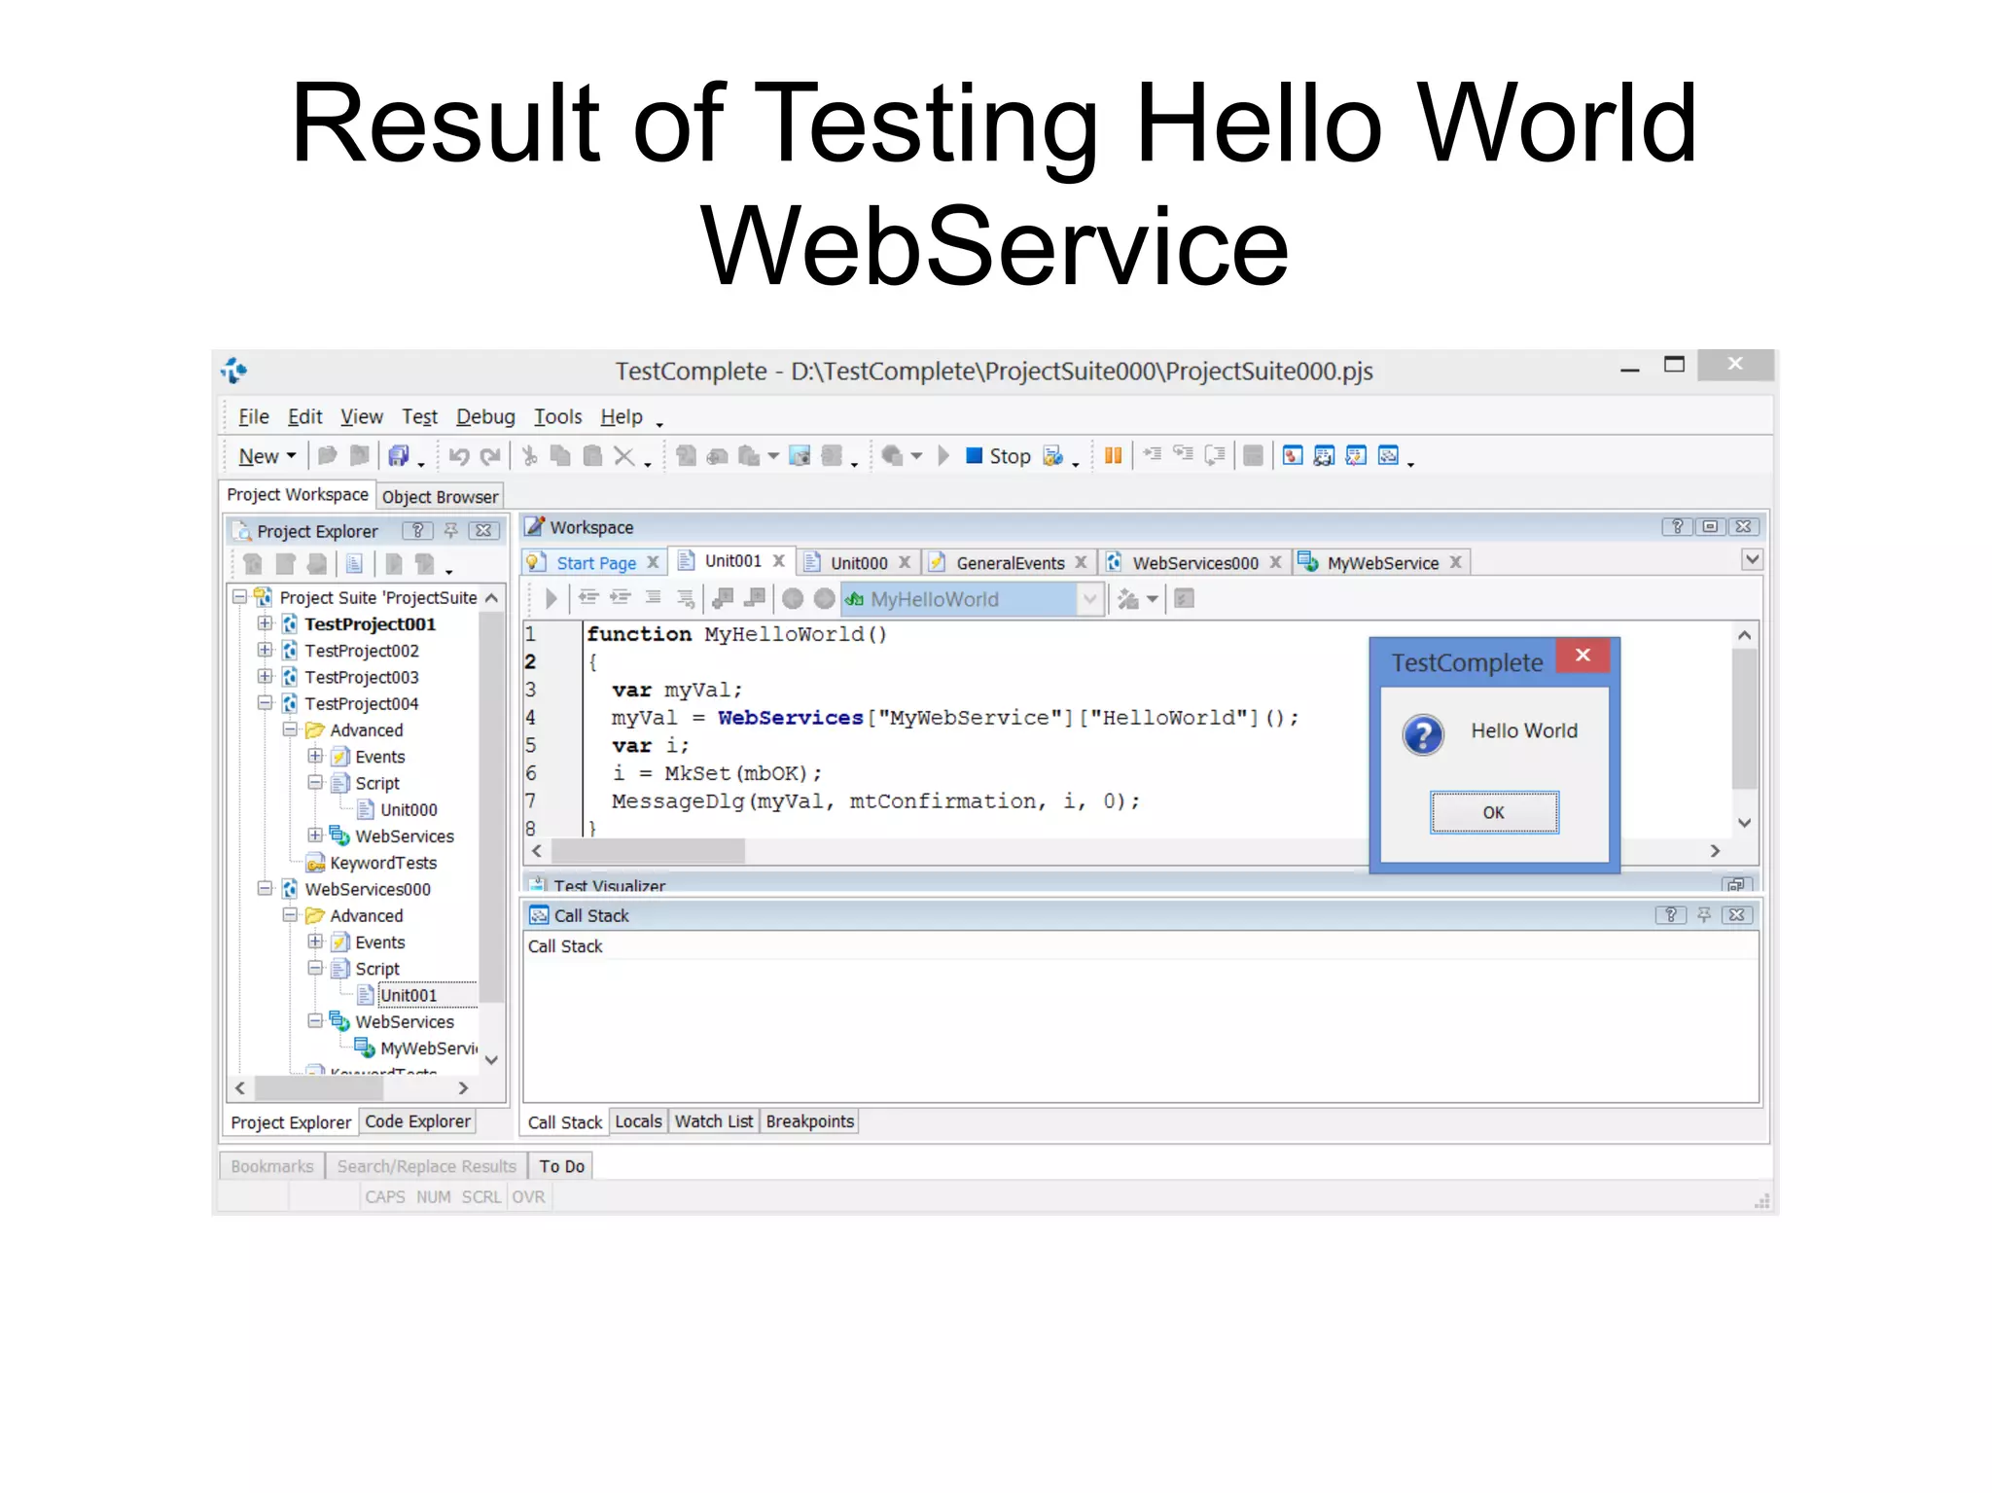Click the first round gray button before MyHelloWorld
The height and width of the screenshot is (1493, 1992).
(793, 599)
